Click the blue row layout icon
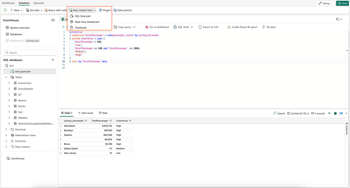This screenshot has width=350, height=188. click(341, 113)
